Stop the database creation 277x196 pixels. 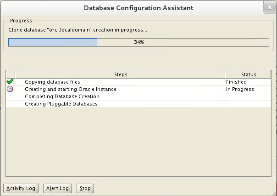coord(85,188)
